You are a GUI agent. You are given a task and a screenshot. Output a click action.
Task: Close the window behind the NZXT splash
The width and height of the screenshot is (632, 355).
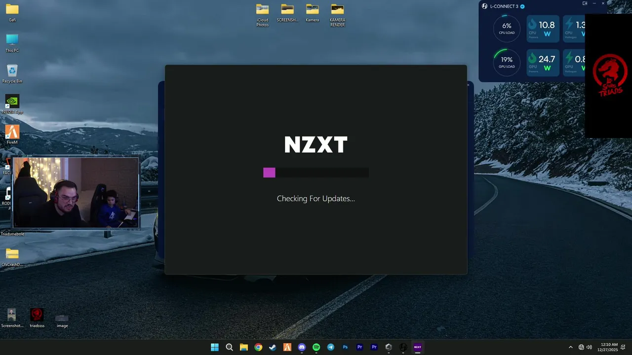(x=468, y=85)
